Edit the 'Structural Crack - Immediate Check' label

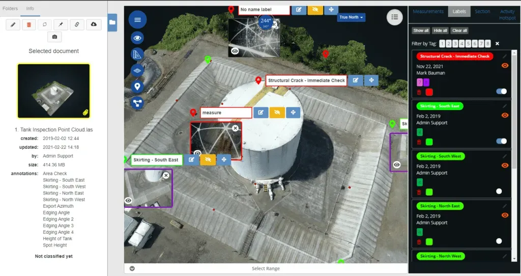tap(356, 80)
